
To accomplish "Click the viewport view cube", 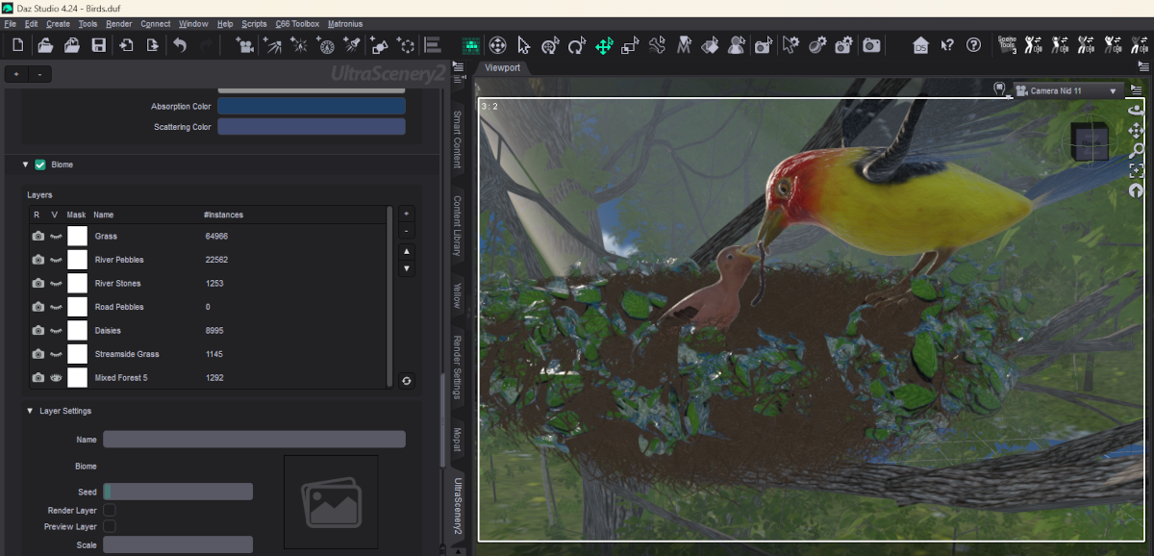I will (x=1090, y=143).
